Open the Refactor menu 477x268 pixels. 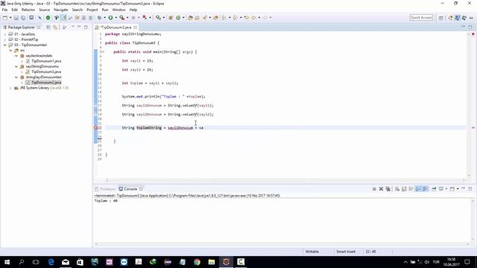(x=28, y=10)
